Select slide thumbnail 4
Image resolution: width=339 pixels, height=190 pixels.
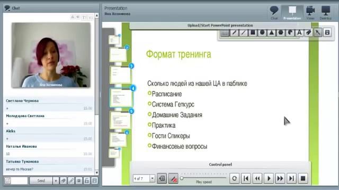(x=121, y=98)
